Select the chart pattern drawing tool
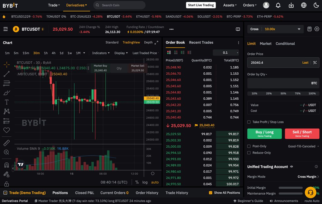The width and height of the screenshot is (322, 204). click(7, 111)
